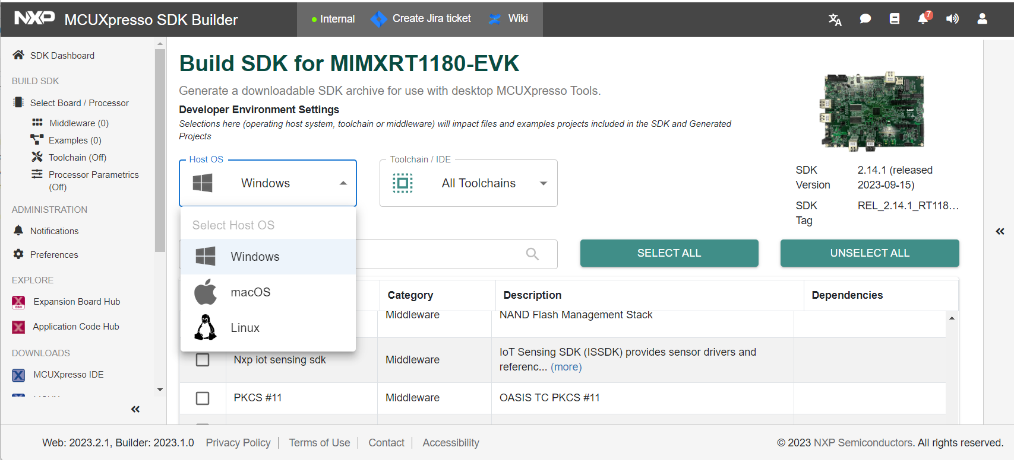This screenshot has height=460, width=1014.
Task: Check the PKCS #11 checkbox
Action: [x=203, y=398]
